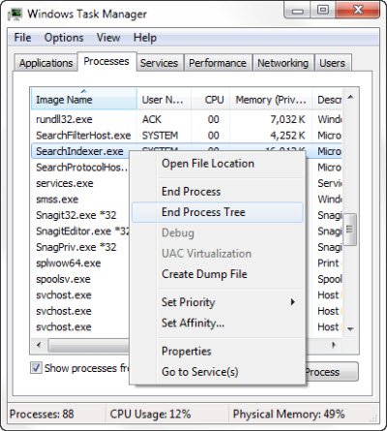Click the vertical scrollbar down arrow
The image size is (387, 431).
350,329
